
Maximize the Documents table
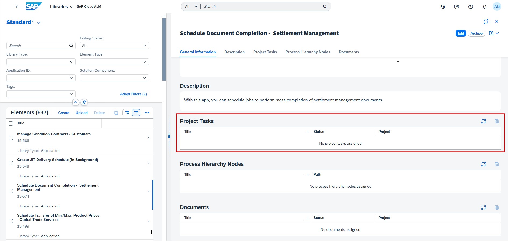(483, 207)
